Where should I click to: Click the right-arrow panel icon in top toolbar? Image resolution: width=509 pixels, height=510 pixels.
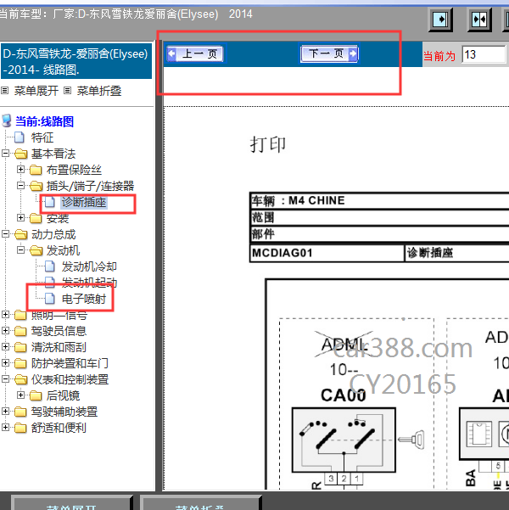(x=440, y=20)
